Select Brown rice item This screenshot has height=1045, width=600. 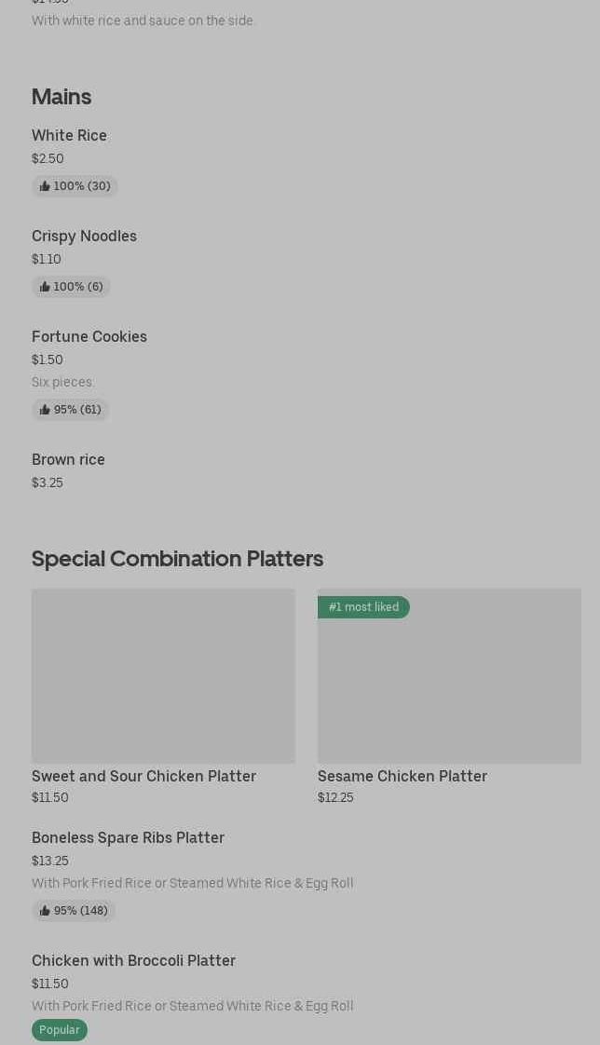coord(68,460)
